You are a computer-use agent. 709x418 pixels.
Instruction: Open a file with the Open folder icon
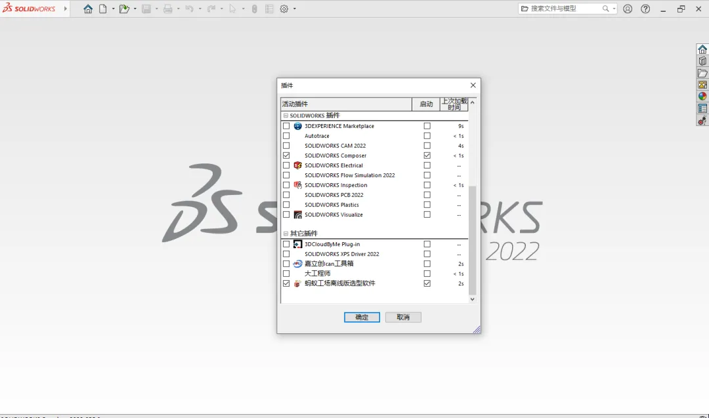click(124, 9)
